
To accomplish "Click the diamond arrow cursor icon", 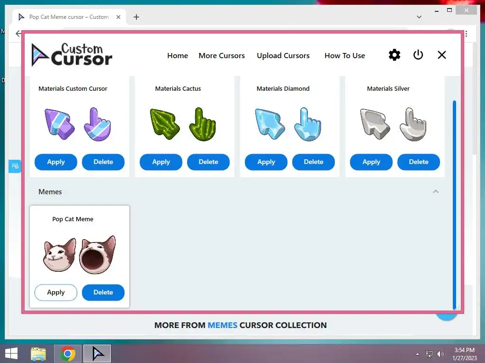I will point(270,124).
